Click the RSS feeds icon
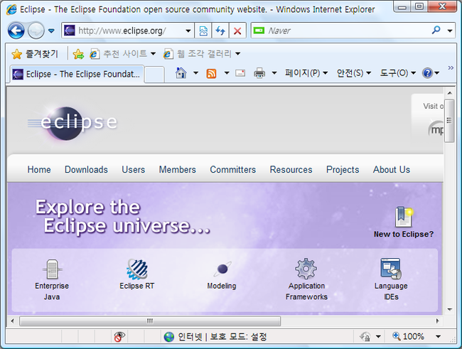The width and height of the screenshot is (462, 349). coord(211,73)
